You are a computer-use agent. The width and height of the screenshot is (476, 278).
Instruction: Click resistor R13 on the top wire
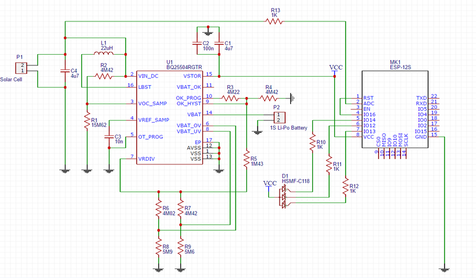click(274, 21)
